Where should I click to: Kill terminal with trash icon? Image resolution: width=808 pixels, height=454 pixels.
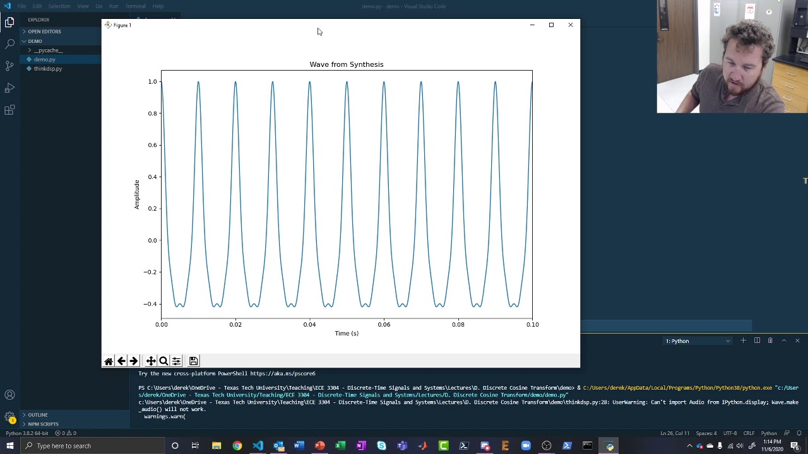click(770, 340)
